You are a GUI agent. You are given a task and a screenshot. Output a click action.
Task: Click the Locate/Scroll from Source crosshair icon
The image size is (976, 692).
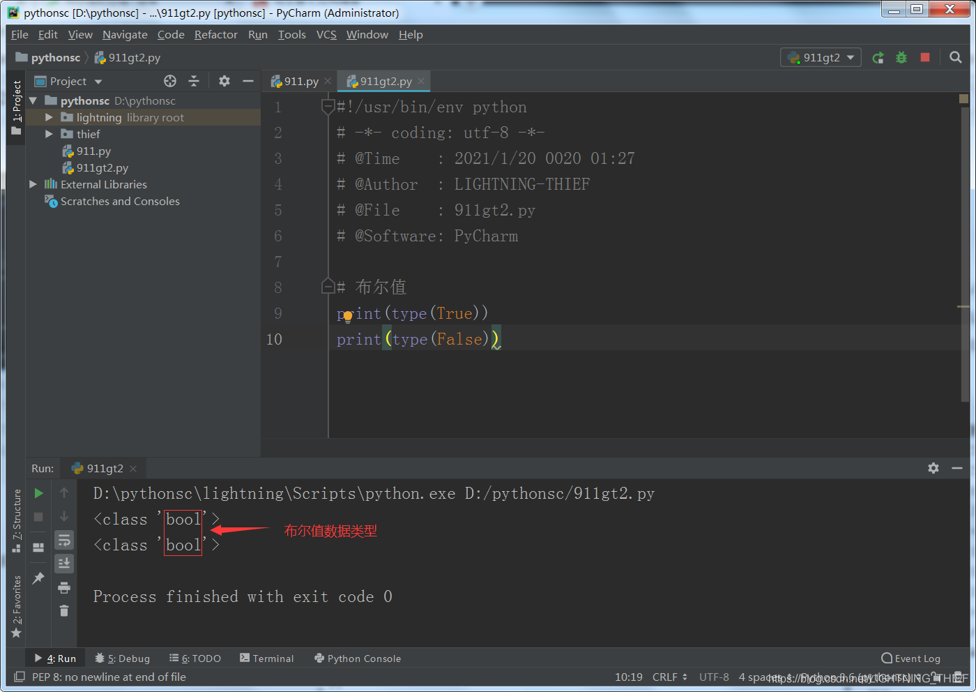pyautogui.click(x=170, y=81)
